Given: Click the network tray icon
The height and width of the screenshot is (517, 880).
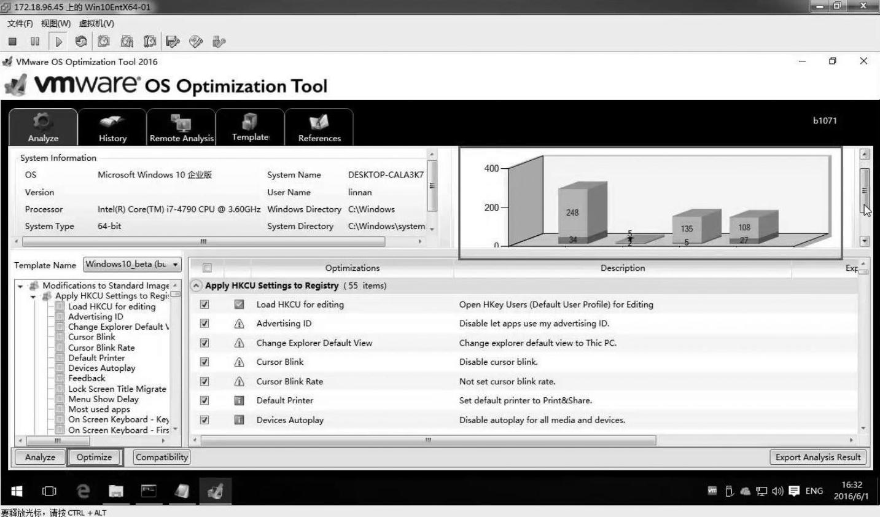Looking at the screenshot, I should 761,491.
